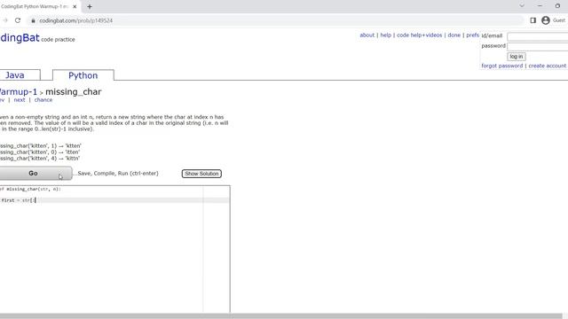
Task: Switch to the Java tab
Action: click(15, 75)
